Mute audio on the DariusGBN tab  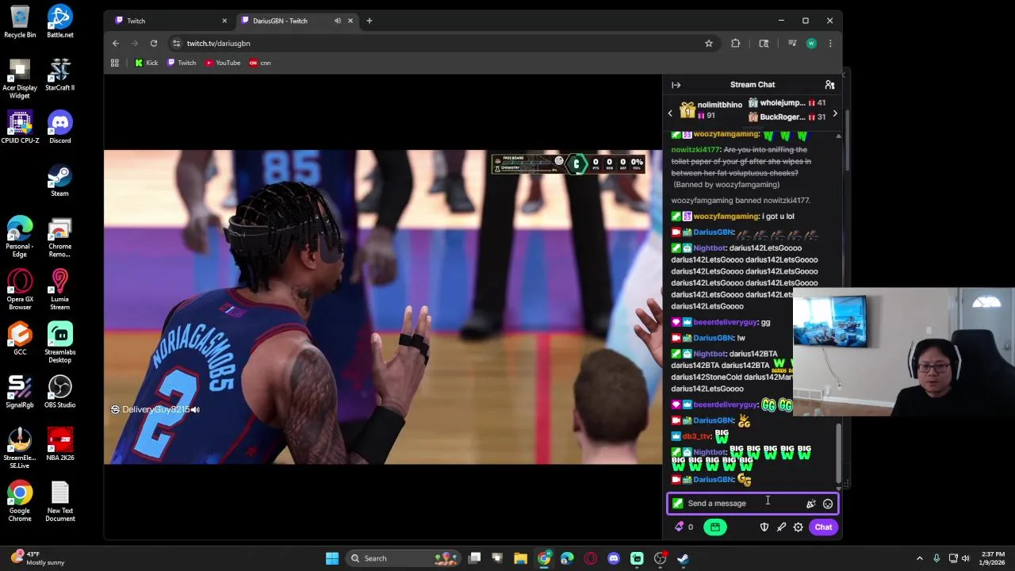click(338, 21)
